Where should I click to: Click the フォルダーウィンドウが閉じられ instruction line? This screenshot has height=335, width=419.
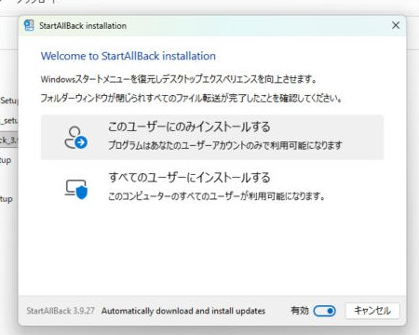pyautogui.click(x=192, y=99)
